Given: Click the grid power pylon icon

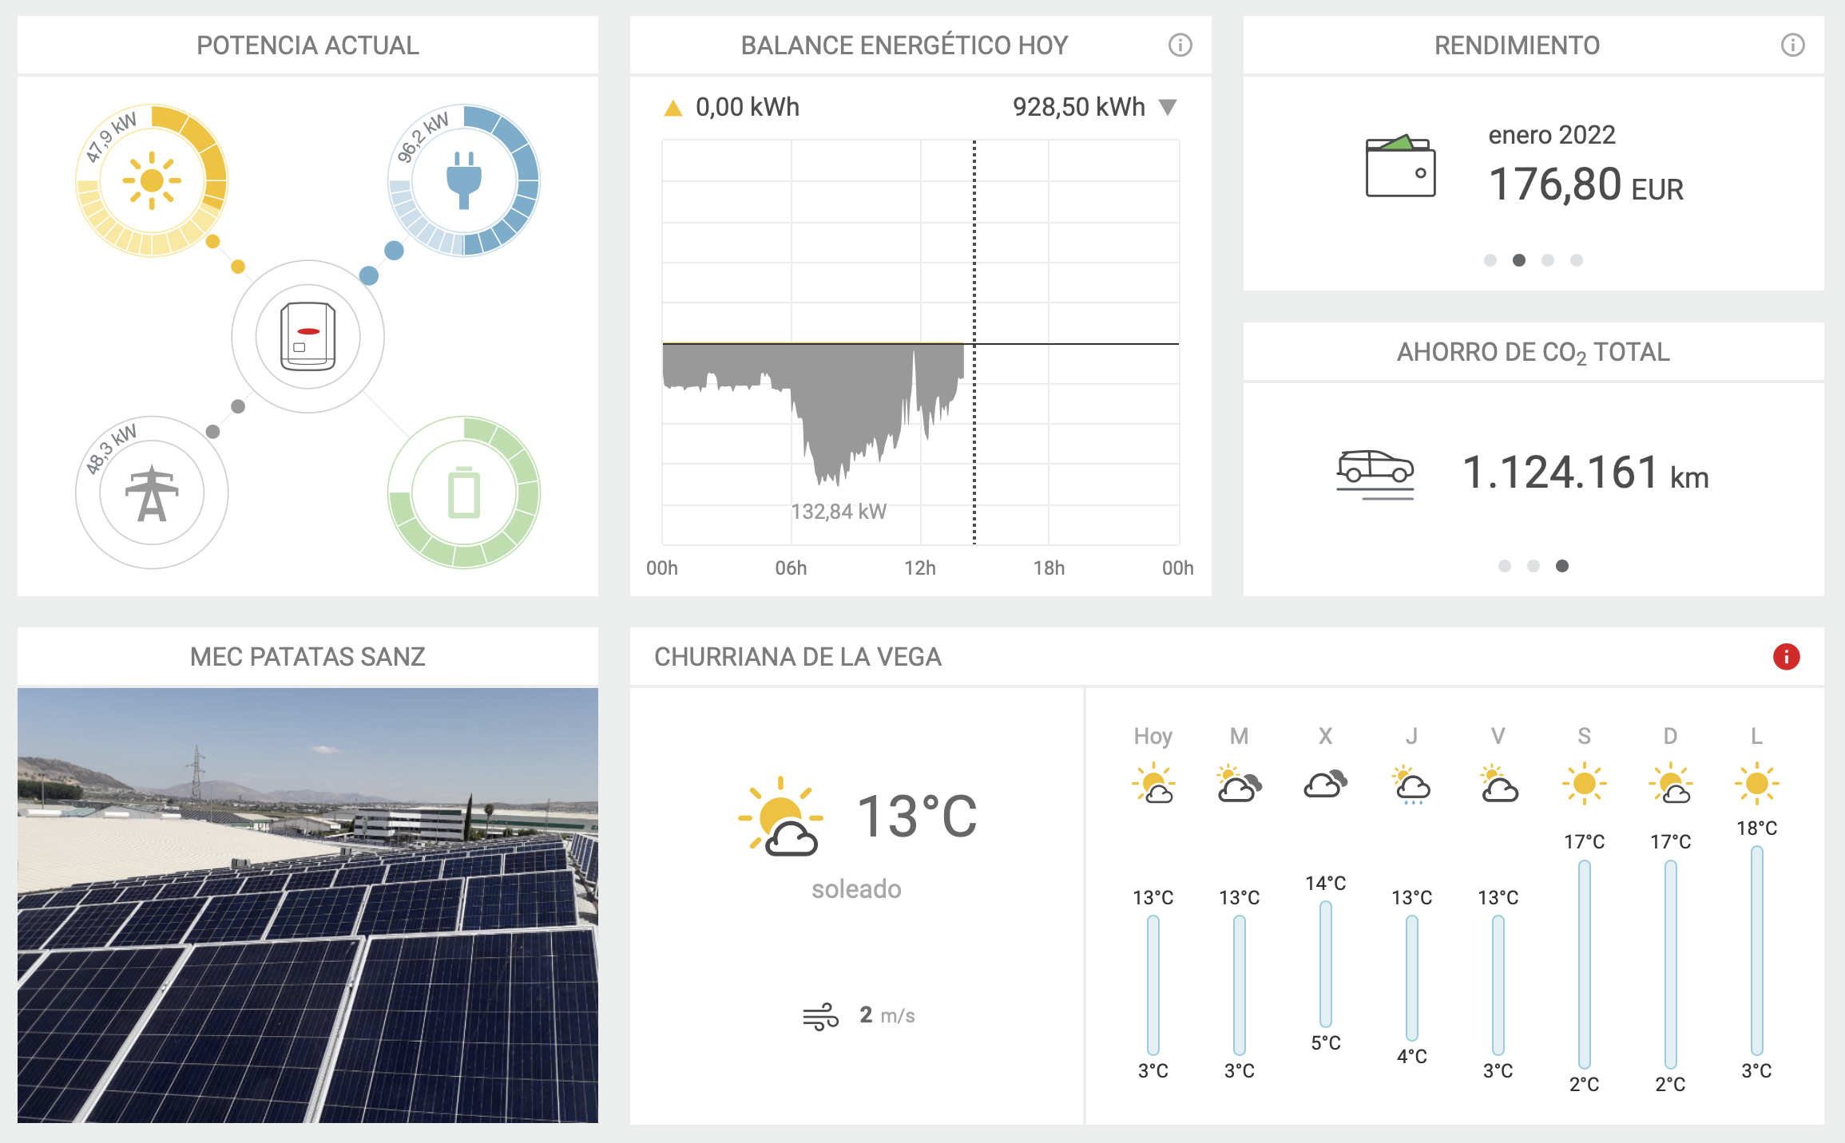Looking at the screenshot, I should pos(151,492).
